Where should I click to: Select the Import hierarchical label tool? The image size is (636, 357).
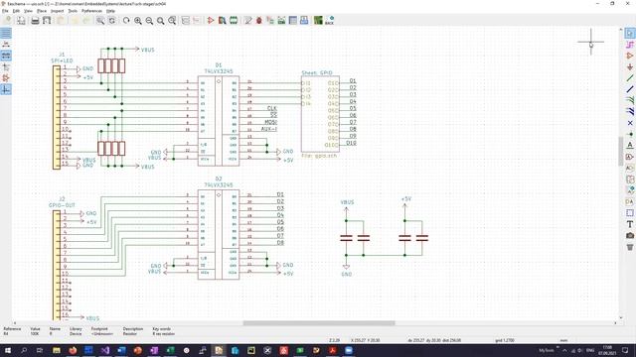point(630,190)
